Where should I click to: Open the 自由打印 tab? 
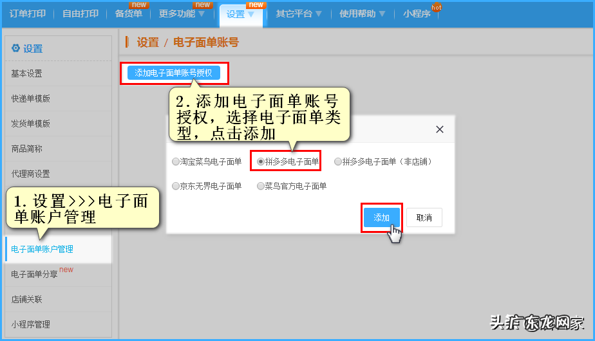[x=80, y=14]
